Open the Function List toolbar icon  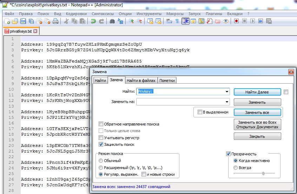coord(210,21)
